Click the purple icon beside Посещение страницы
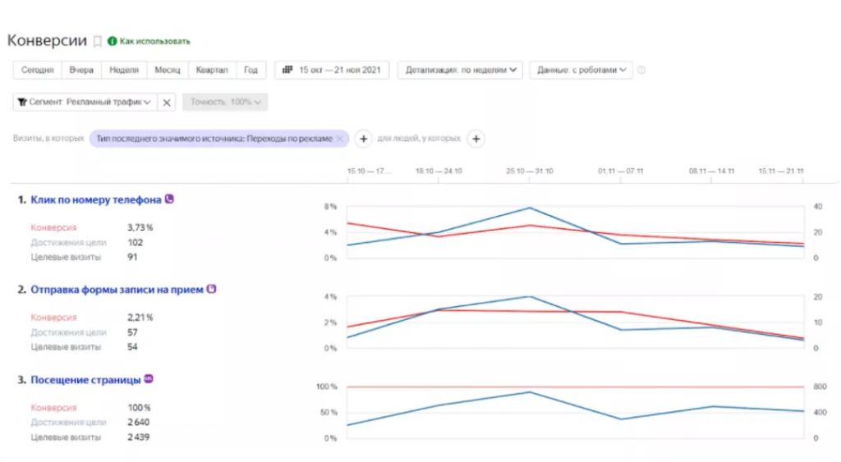Image resolution: width=841 pixels, height=462 pixels. (149, 379)
